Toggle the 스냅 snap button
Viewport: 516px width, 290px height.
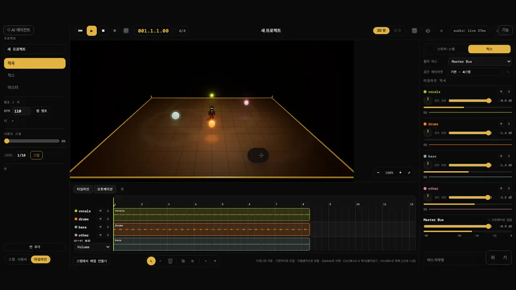[36, 155]
